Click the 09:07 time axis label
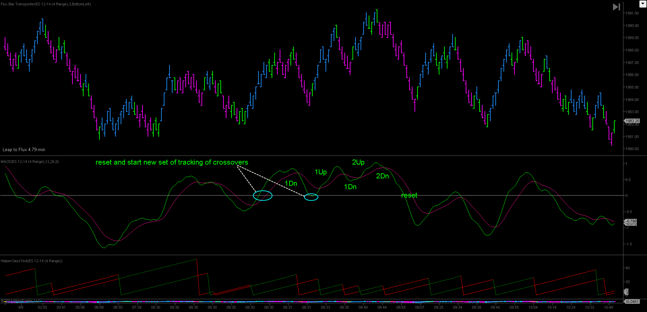The image size is (647, 312). point(420,307)
